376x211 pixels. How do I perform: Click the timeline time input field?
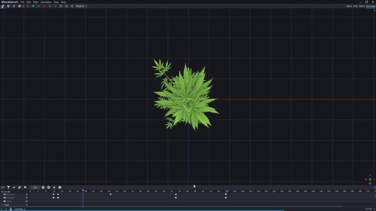point(35,188)
